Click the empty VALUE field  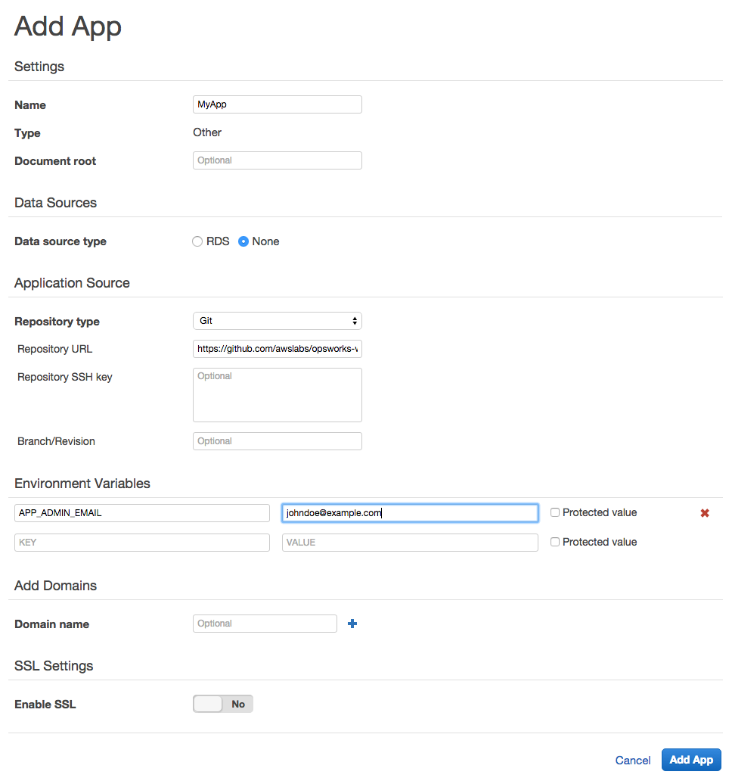pyautogui.click(x=410, y=543)
